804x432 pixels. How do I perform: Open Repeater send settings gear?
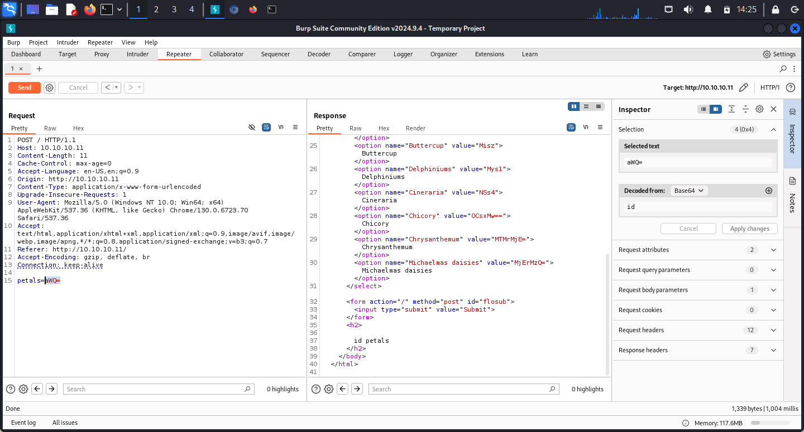(49, 88)
